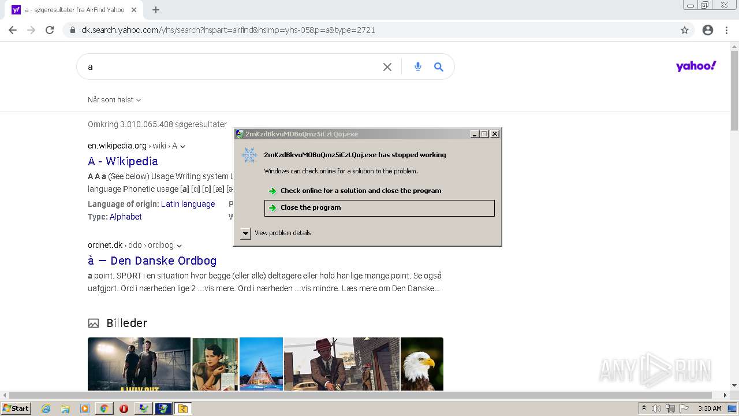The width and height of the screenshot is (739, 416).
Task: Start voice search with the microphone icon
Action: pyautogui.click(x=418, y=67)
